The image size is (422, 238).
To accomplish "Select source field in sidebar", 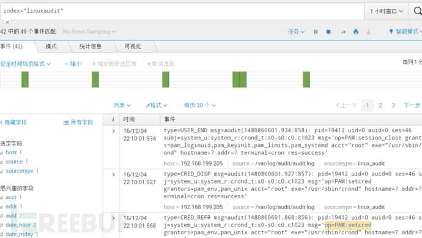I will tap(14, 162).
